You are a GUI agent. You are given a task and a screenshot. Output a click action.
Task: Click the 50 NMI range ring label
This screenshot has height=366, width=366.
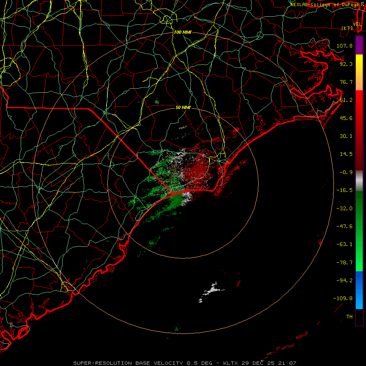point(183,108)
